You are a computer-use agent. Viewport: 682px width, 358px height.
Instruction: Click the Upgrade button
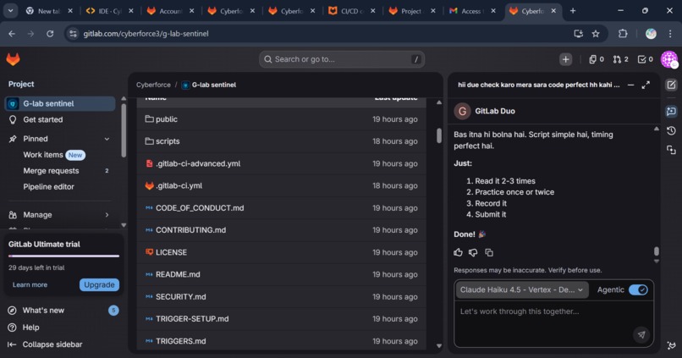99,285
